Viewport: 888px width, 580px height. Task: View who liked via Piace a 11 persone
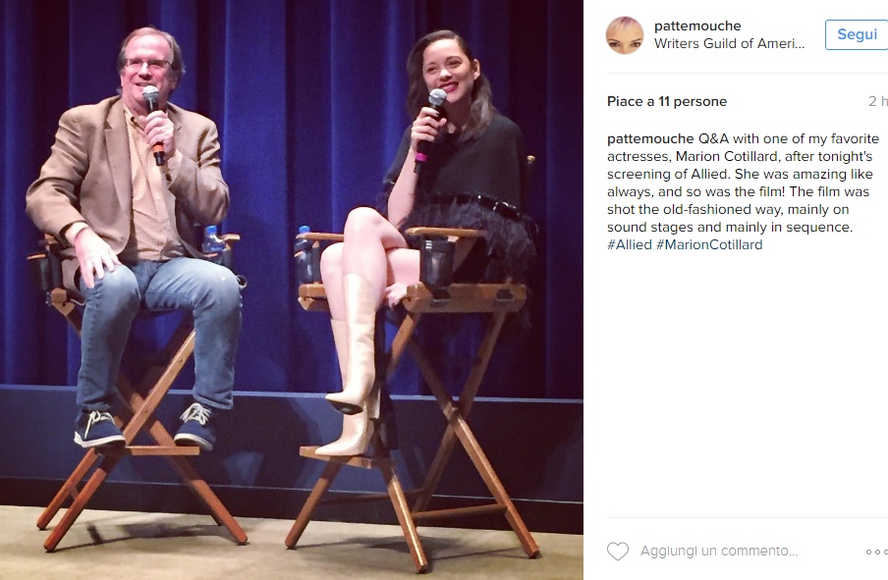[667, 101]
